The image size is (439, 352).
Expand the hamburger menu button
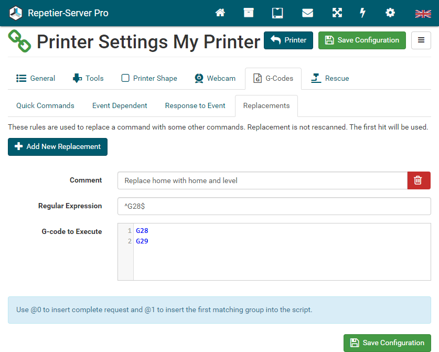[421, 40]
